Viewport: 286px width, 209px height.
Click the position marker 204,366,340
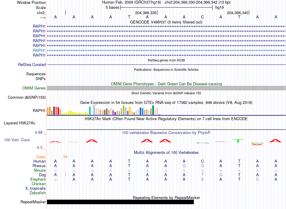[238, 13]
